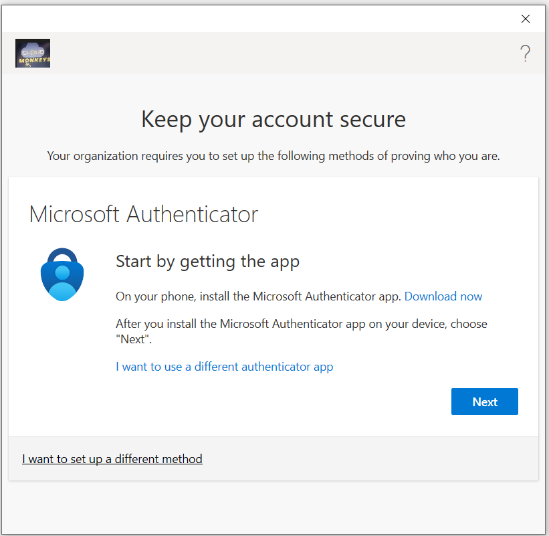This screenshot has width=549, height=536.
Task: Click the Microsoft Authenticator lock icon
Action: 62,274
